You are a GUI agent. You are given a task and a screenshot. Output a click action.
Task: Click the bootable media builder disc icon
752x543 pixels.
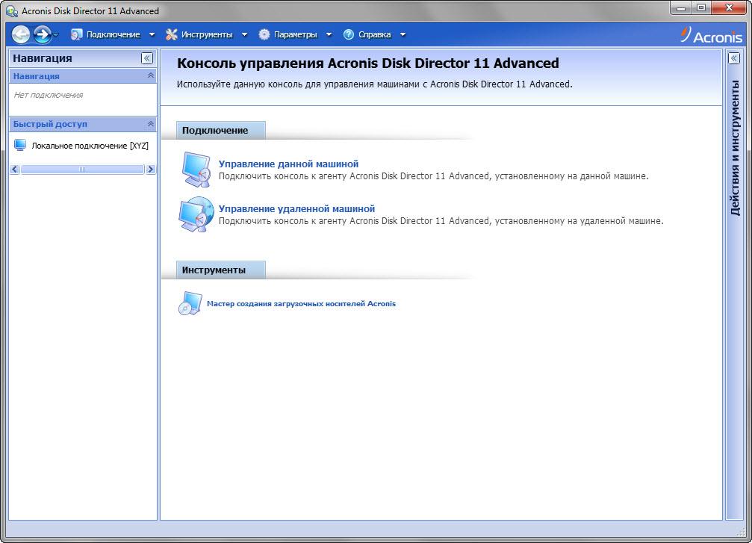click(190, 304)
